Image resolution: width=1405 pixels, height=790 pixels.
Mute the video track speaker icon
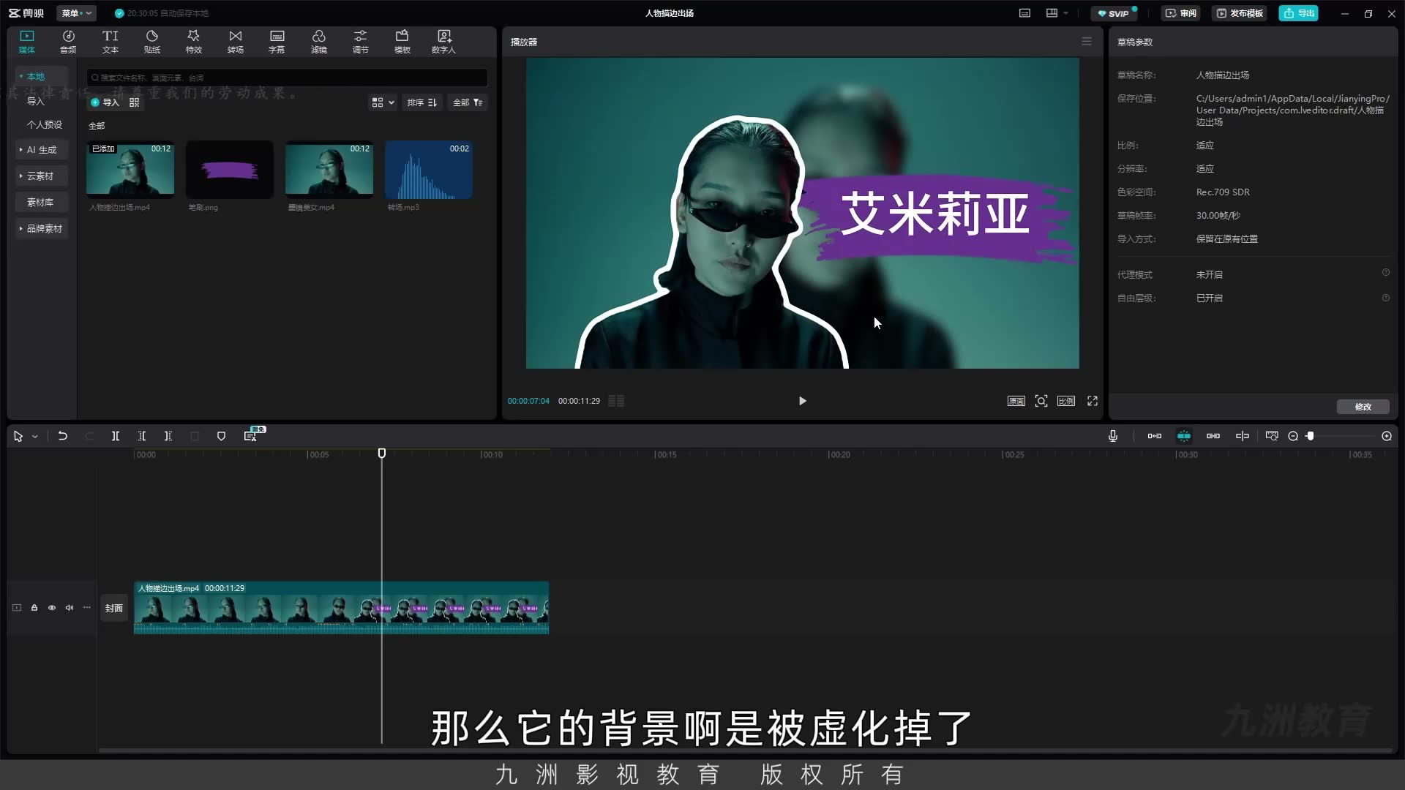click(x=70, y=608)
